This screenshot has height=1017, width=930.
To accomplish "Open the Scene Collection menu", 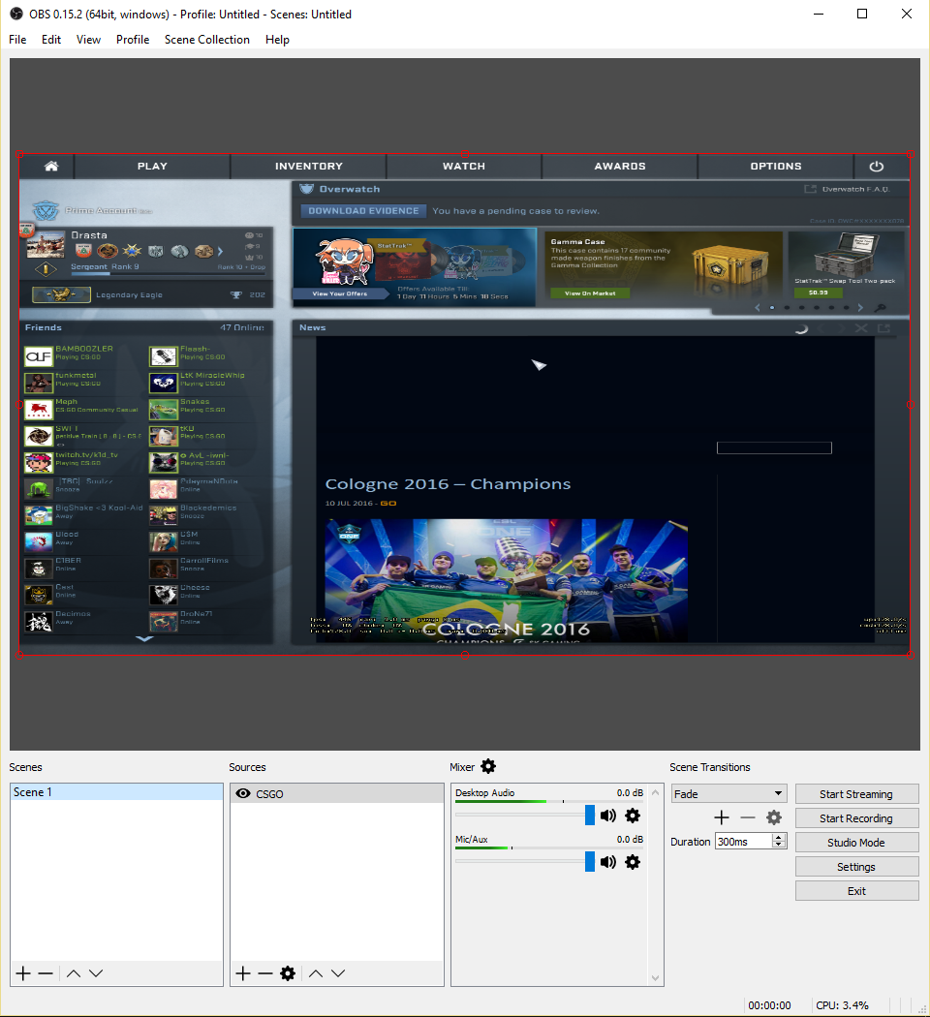I will pos(207,40).
